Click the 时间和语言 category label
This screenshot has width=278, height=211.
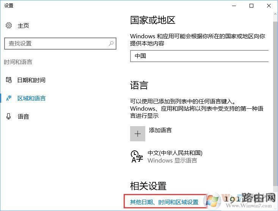click(18, 62)
